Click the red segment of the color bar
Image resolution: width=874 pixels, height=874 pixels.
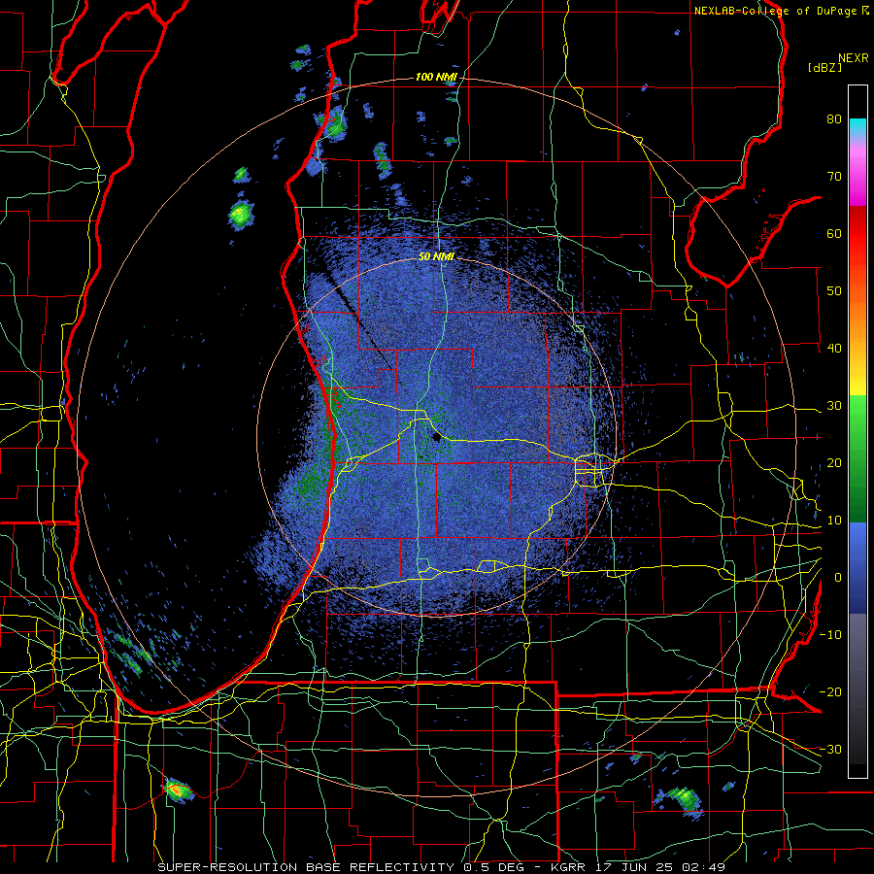[857, 234]
